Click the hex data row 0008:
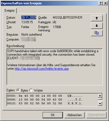This screenshot has height=121, width=109. pos(45,100)
